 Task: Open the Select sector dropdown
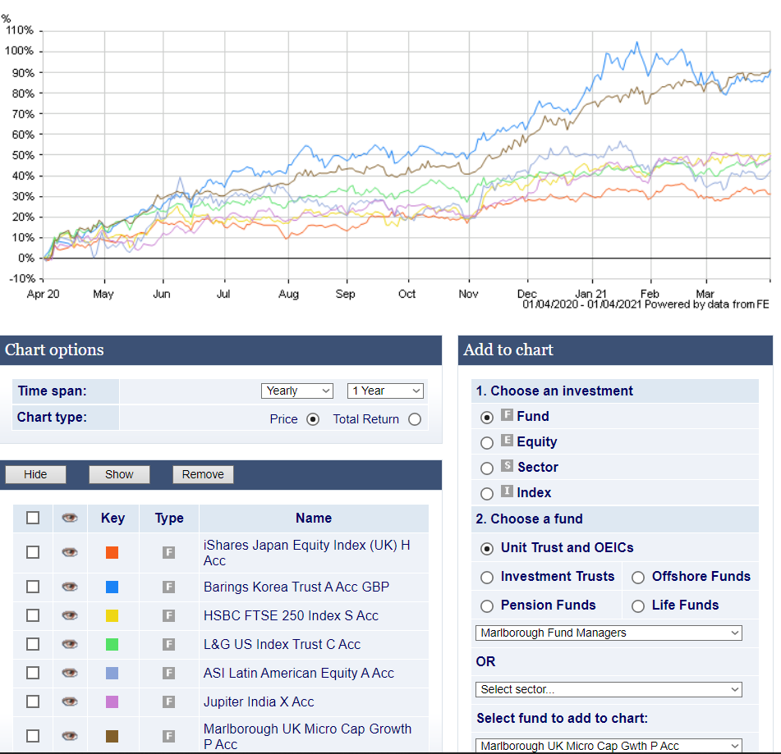tap(609, 690)
